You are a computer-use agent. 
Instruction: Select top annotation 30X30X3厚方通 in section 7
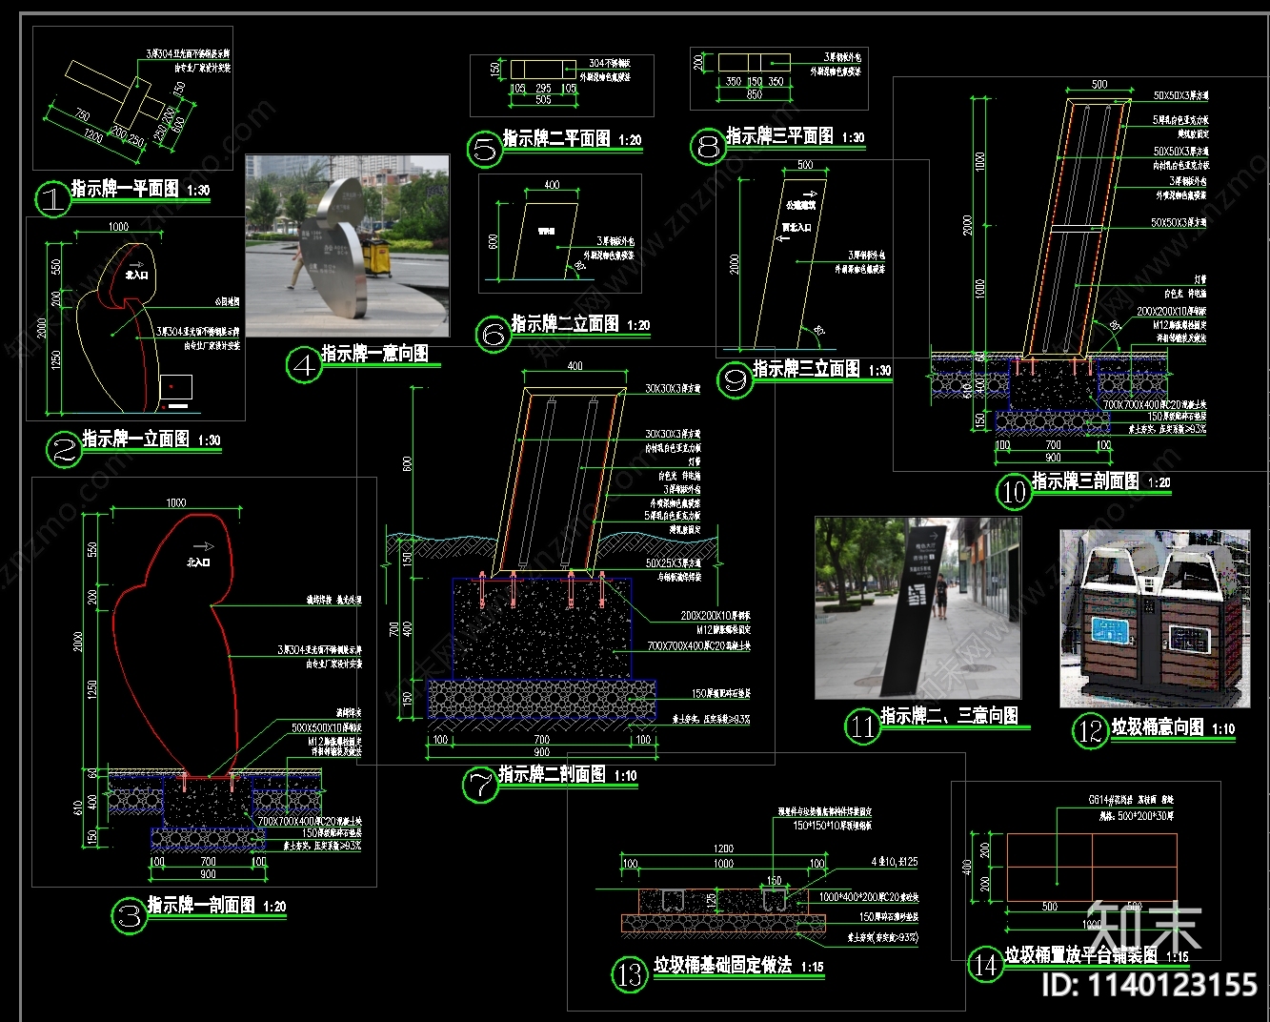point(673,389)
